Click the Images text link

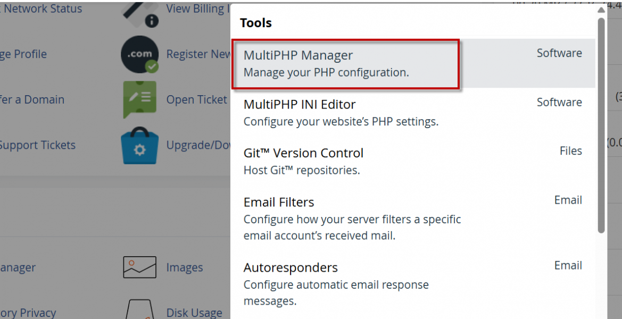[184, 267]
